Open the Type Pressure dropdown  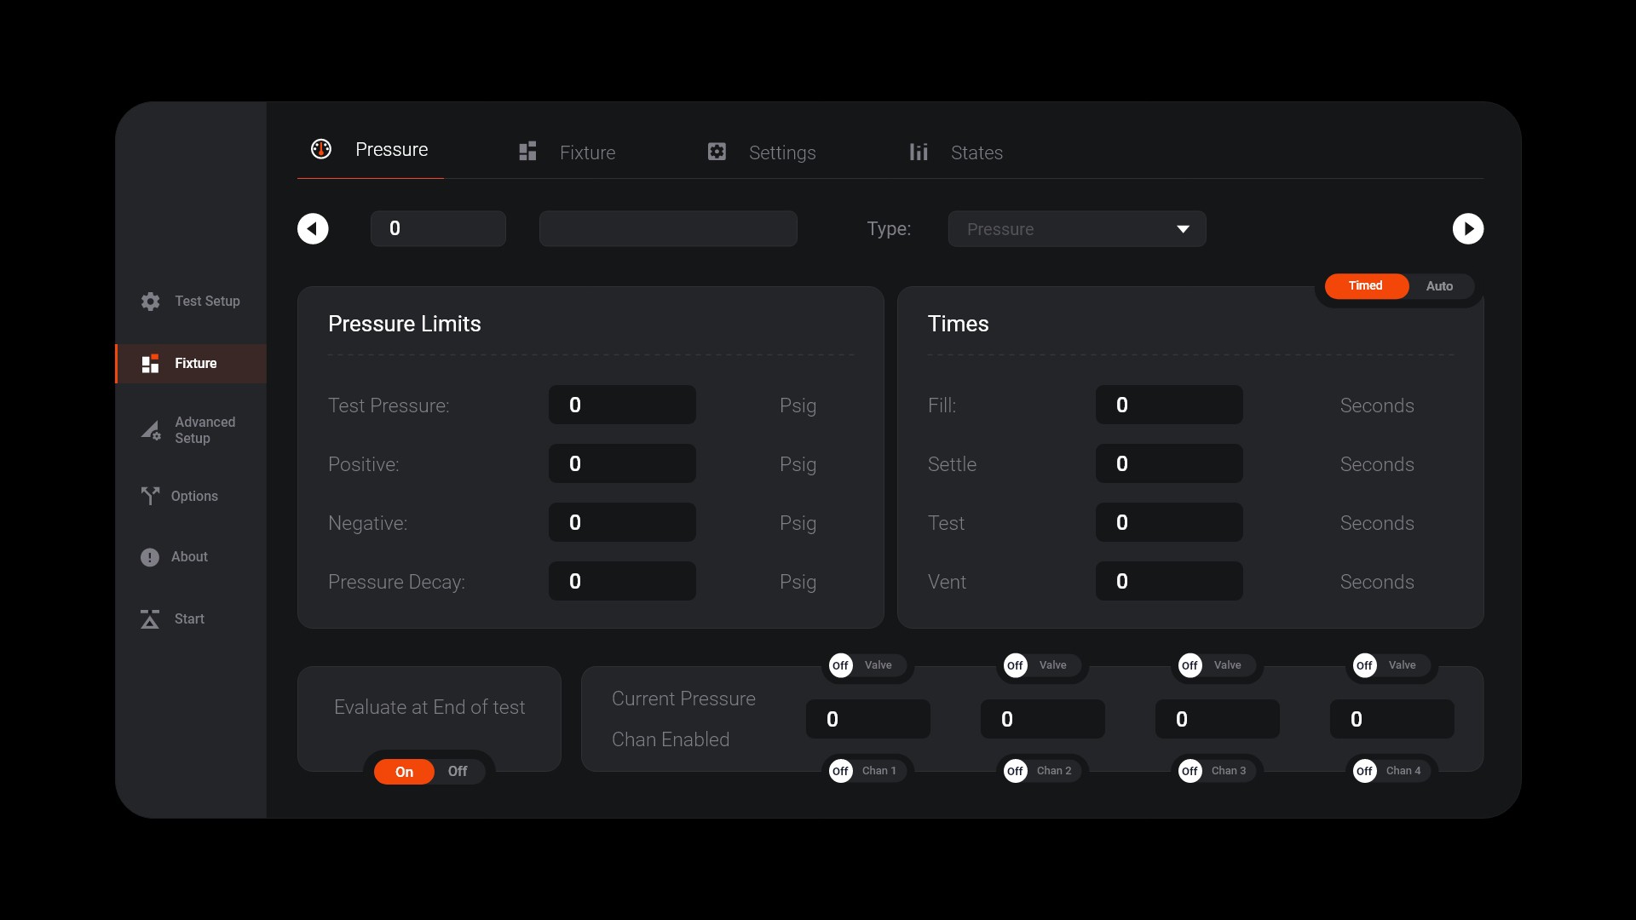(x=1077, y=229)
